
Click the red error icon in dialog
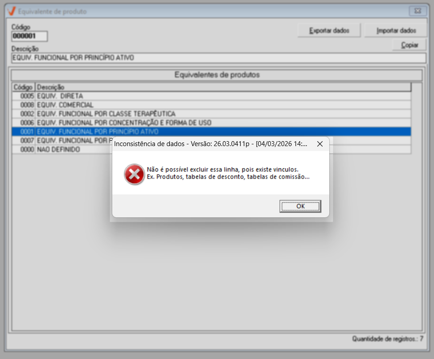[x=134, y=174]
